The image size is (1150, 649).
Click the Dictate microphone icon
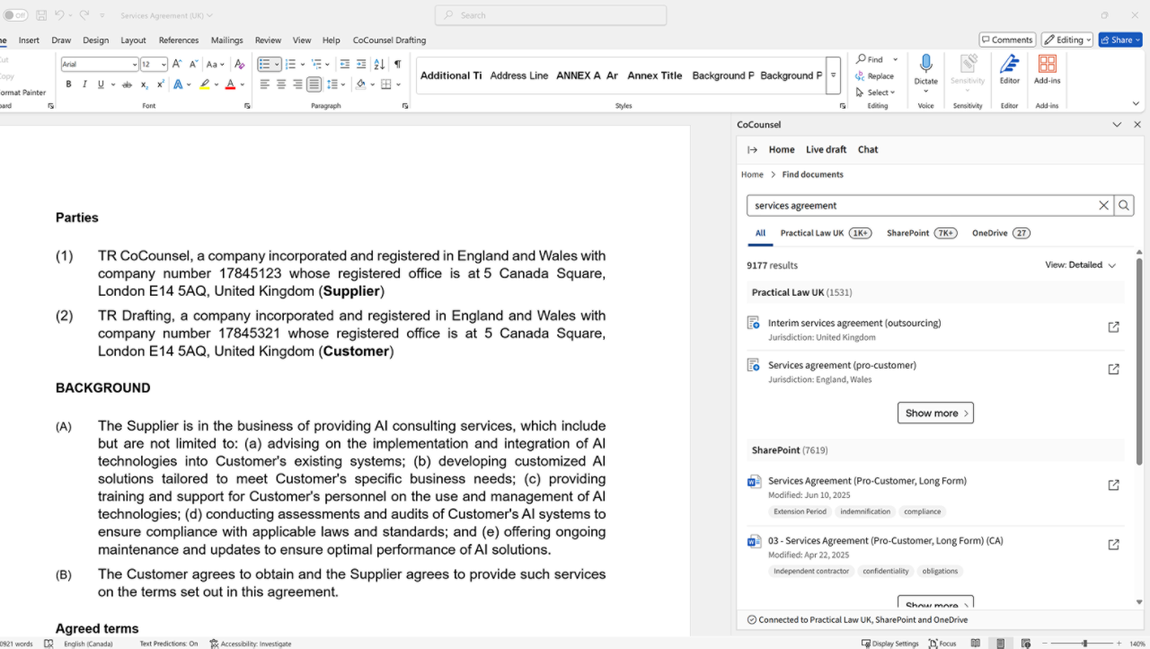tap(925, 64)
